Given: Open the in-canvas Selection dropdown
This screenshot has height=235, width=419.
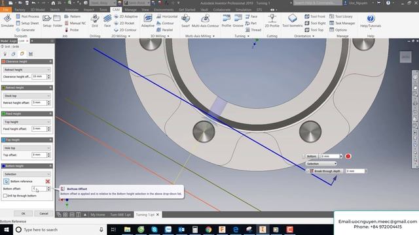Looking at the screenshot, I should (x=321, y=164).
